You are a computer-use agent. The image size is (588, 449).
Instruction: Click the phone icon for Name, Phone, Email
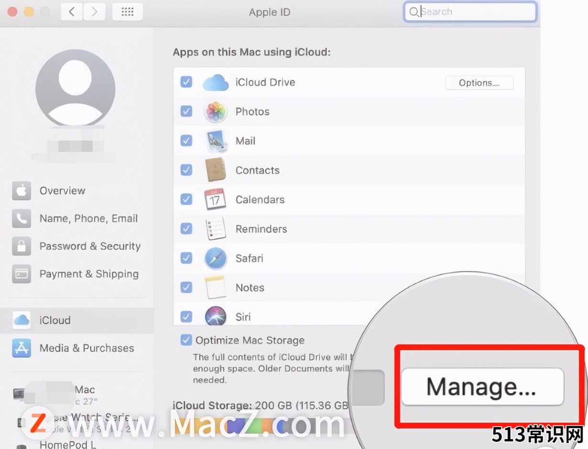click(x=22, y=218)
